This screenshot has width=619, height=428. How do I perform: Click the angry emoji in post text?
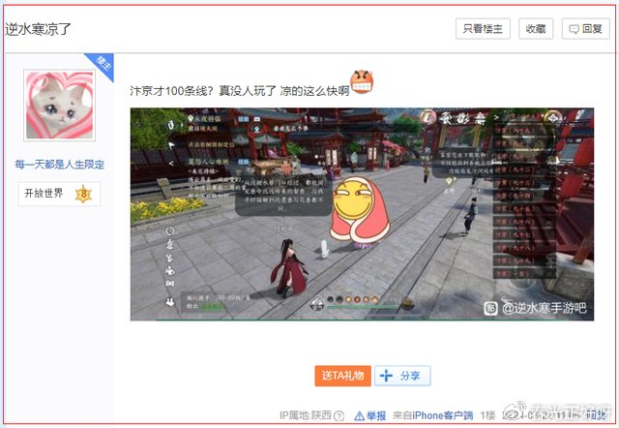pos(362,81)
